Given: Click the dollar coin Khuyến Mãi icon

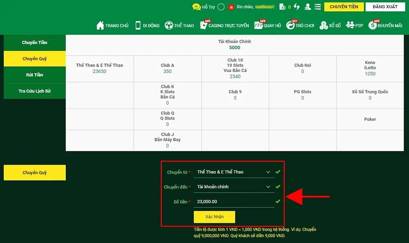Looking at the screenshot, I should (x=373, y=25).
